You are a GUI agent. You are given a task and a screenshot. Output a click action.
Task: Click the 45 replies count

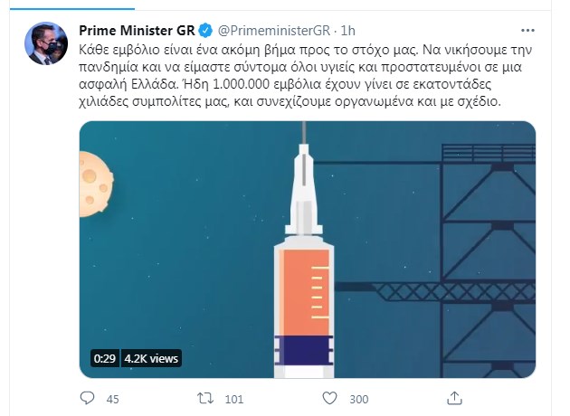click(113, 400)
